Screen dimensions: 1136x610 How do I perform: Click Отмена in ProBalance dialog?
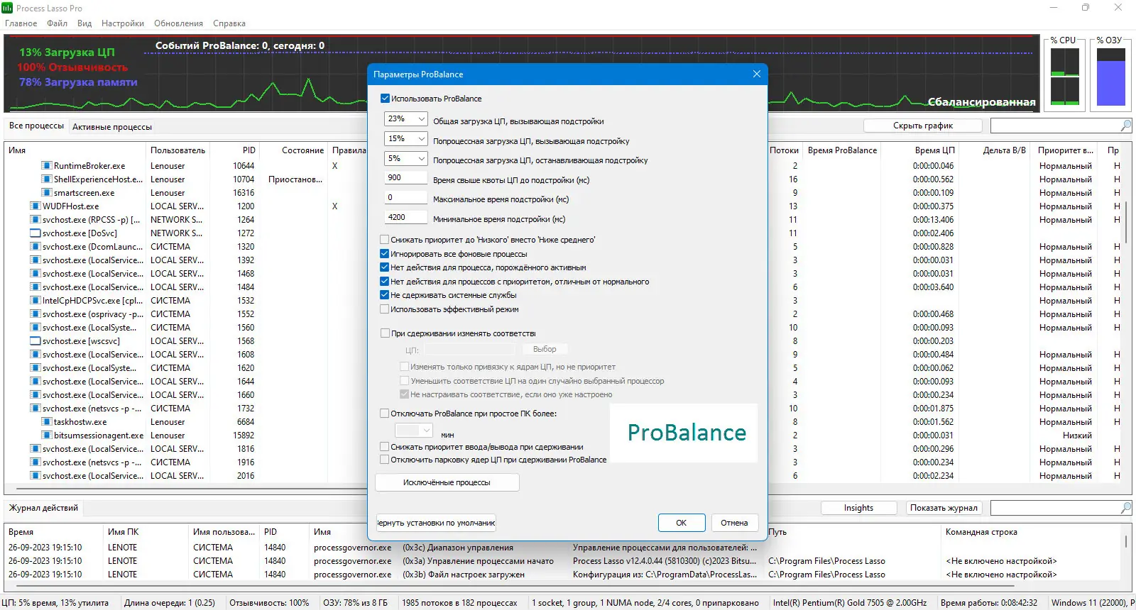[x=735, y=523]
